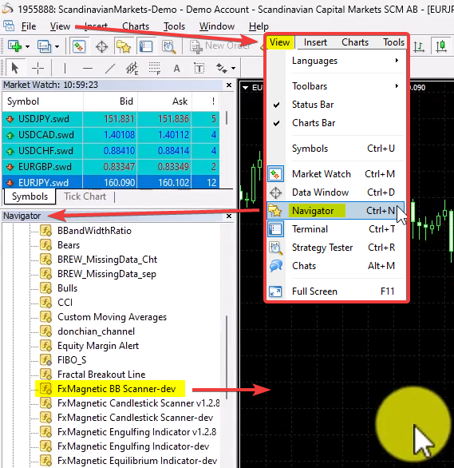
Task: Open the Tools menu in the menu bar
Action: [x=174, y=26]
